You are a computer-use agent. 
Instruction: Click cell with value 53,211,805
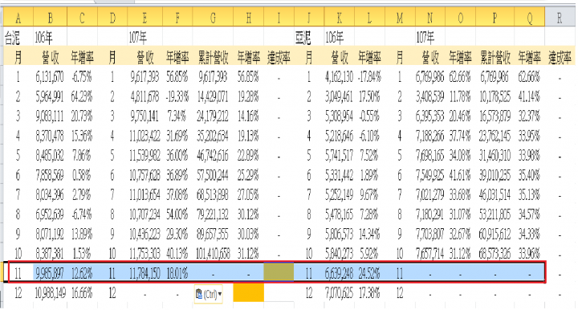[x=495, y=214]
